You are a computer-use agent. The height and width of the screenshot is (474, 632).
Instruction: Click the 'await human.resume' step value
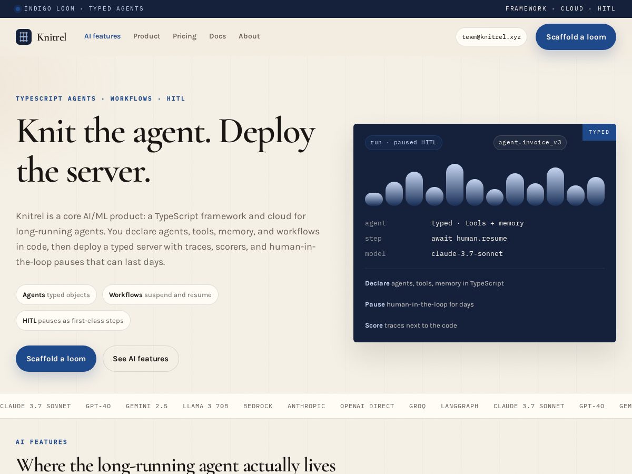tap(469, 239)
